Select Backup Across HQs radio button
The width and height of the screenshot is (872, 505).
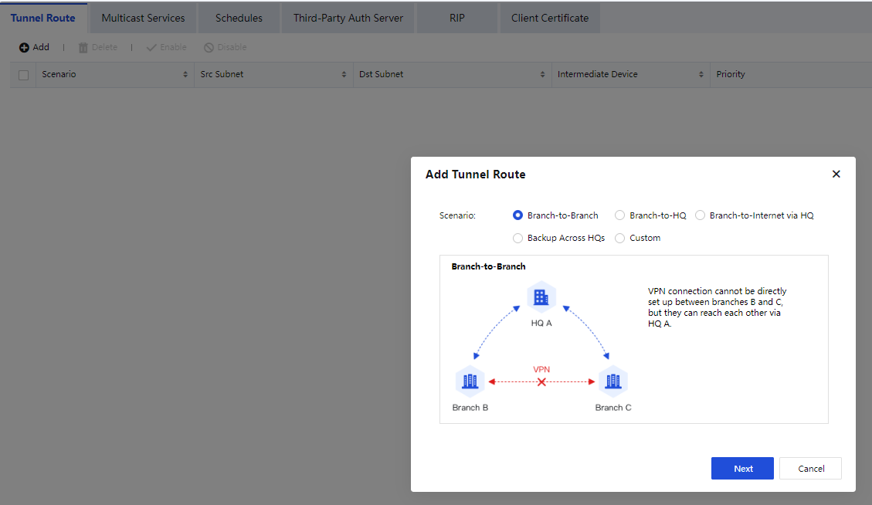tap(517, 238)
